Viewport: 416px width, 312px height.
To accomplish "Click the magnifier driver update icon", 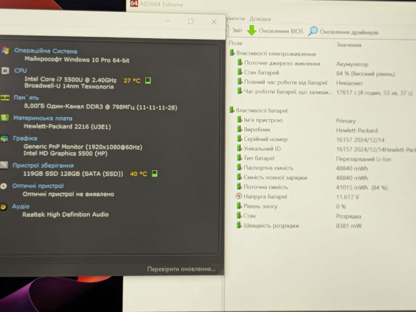I will click(312, 31).
